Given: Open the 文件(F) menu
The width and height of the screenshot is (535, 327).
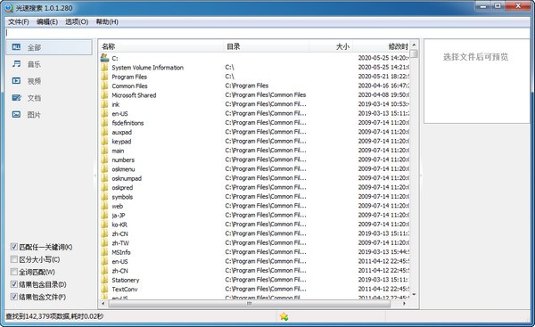Looking at the screenshot, I should [x=19, y=21].
